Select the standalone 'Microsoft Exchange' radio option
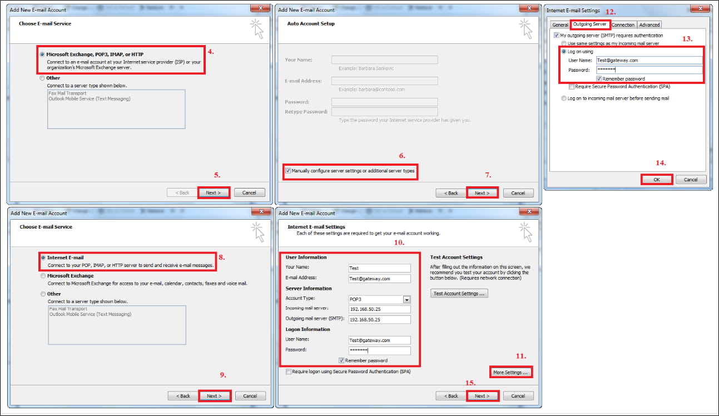719x416 pixels. [43, 276]
